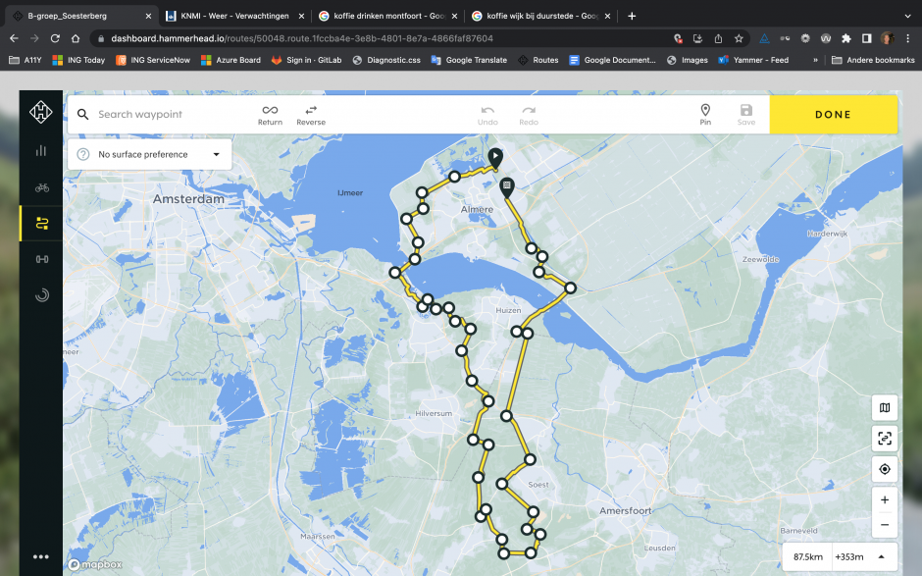Click the Reverse route tool

coord(311,115)
